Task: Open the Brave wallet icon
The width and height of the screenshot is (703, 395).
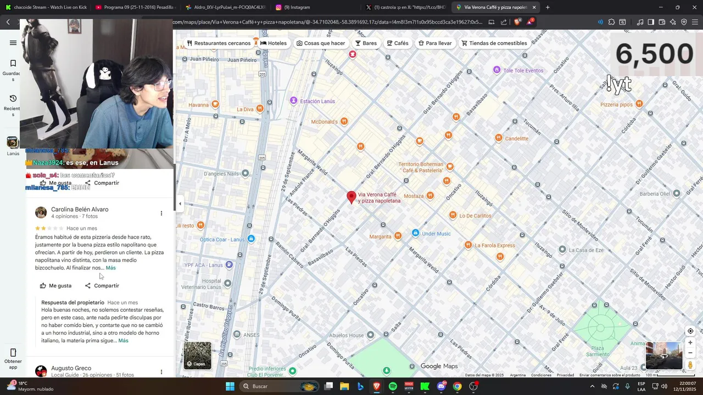Action: (x=662, y=22)
